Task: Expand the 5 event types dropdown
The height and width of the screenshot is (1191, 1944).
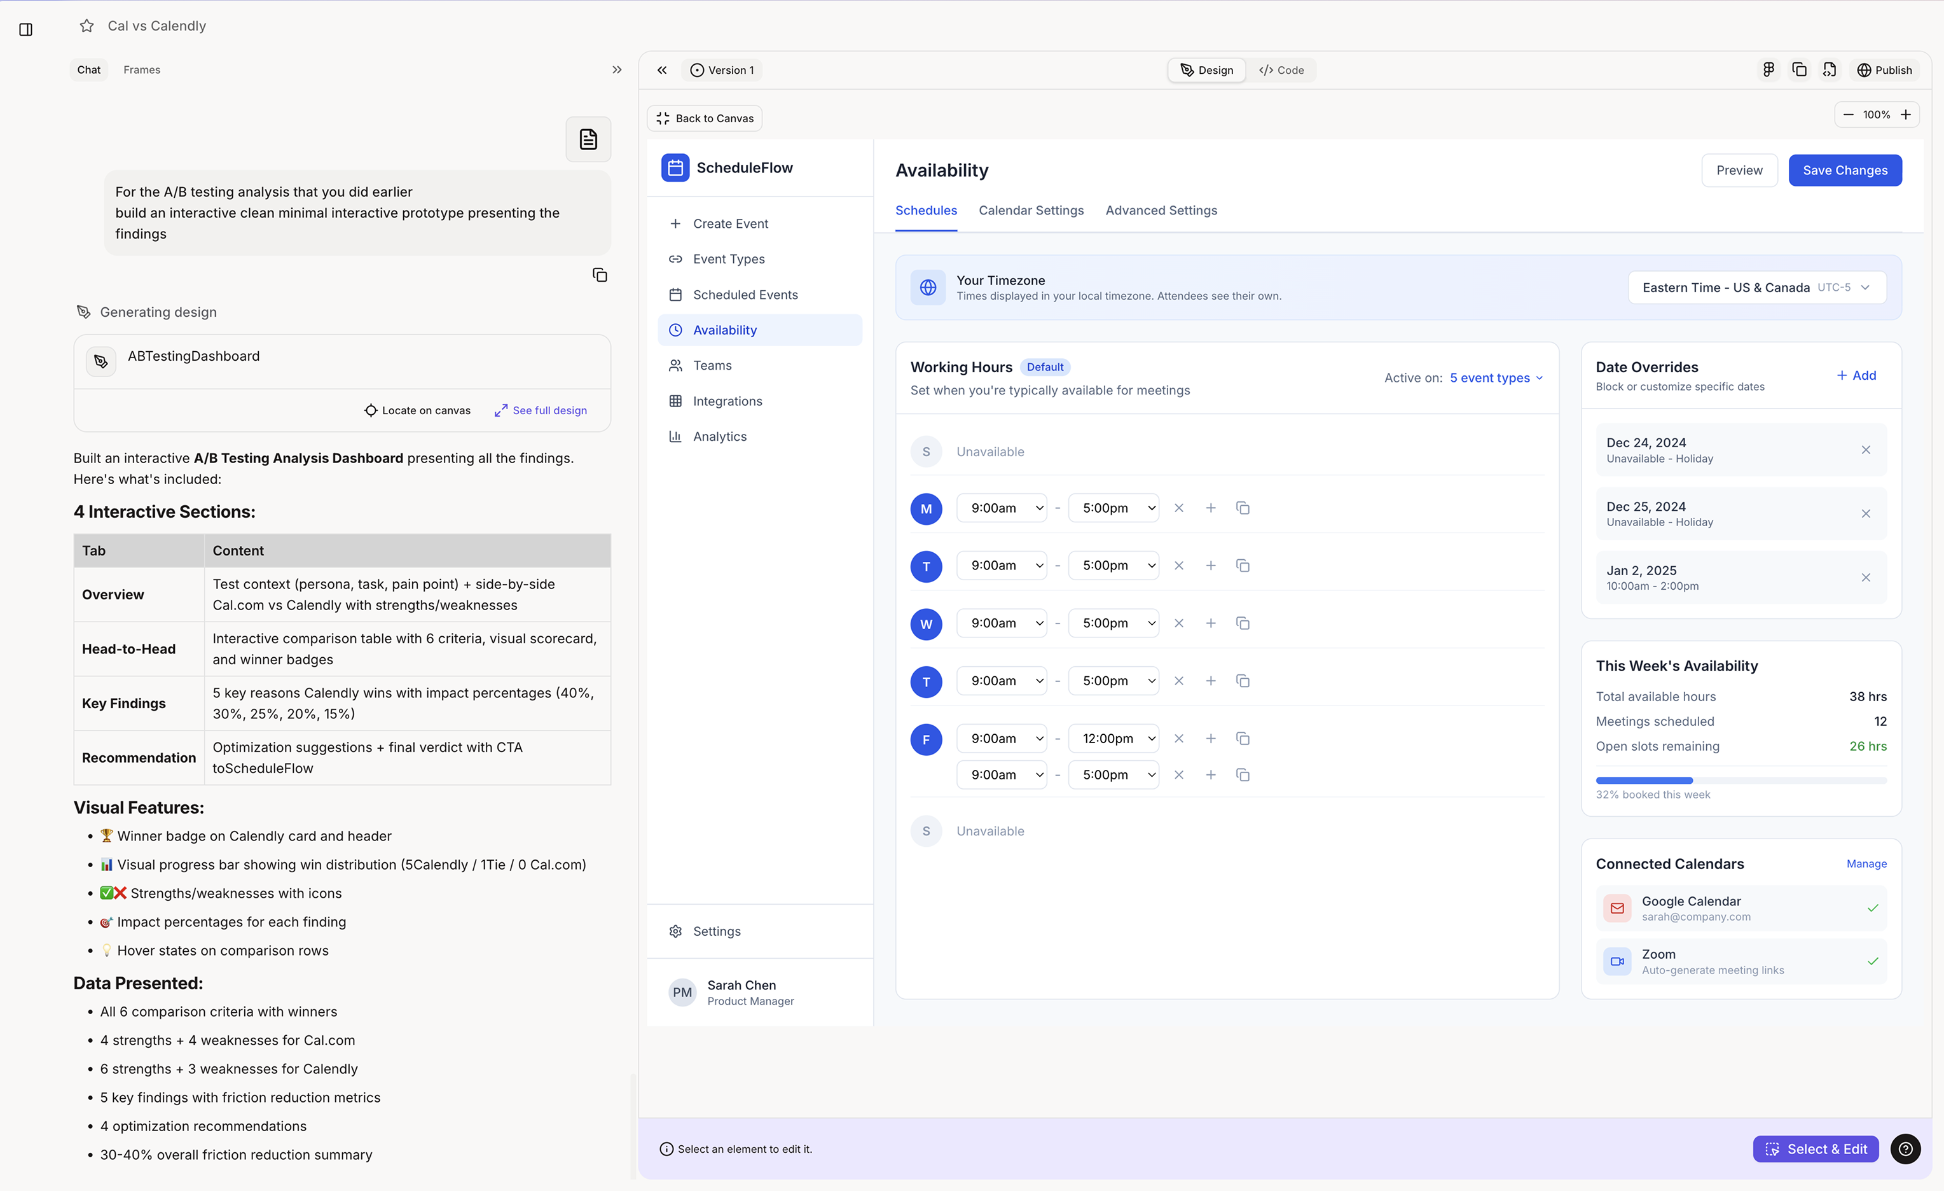Action: [1496, 378]
